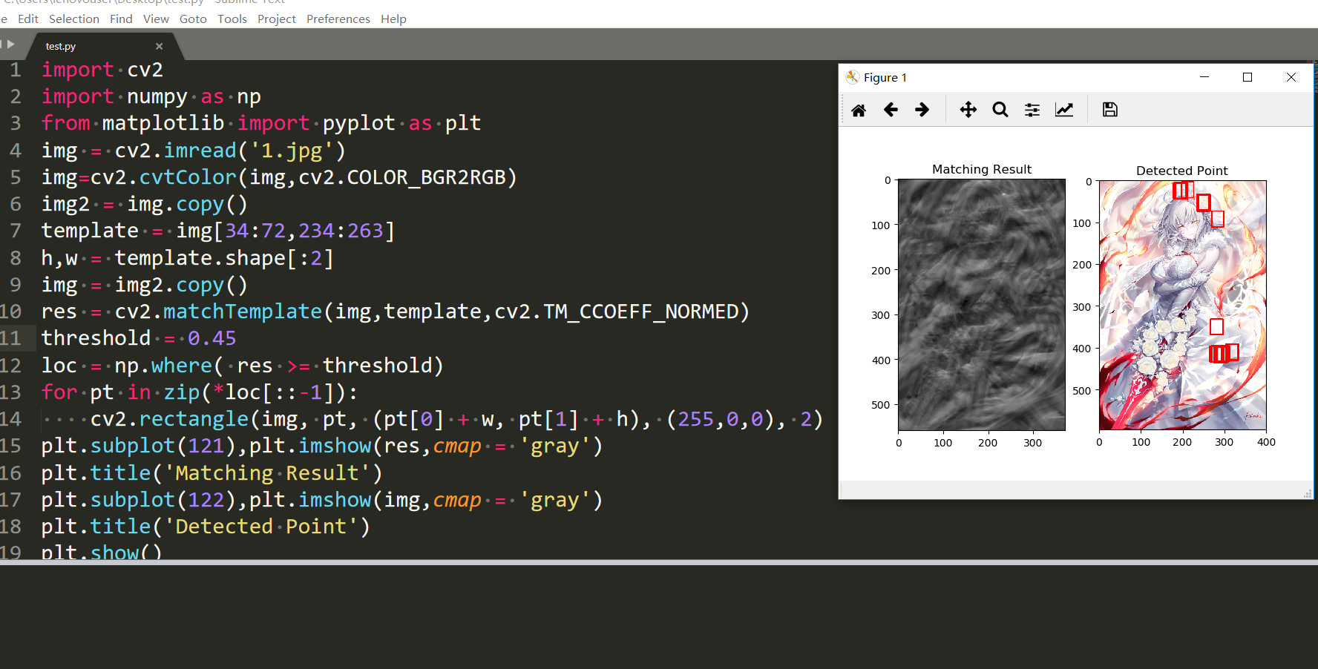Click 'COLOR_BGR2RGB' in line 5
Viewport: 1318px width, 669px height.
click(x=426, y=177)
